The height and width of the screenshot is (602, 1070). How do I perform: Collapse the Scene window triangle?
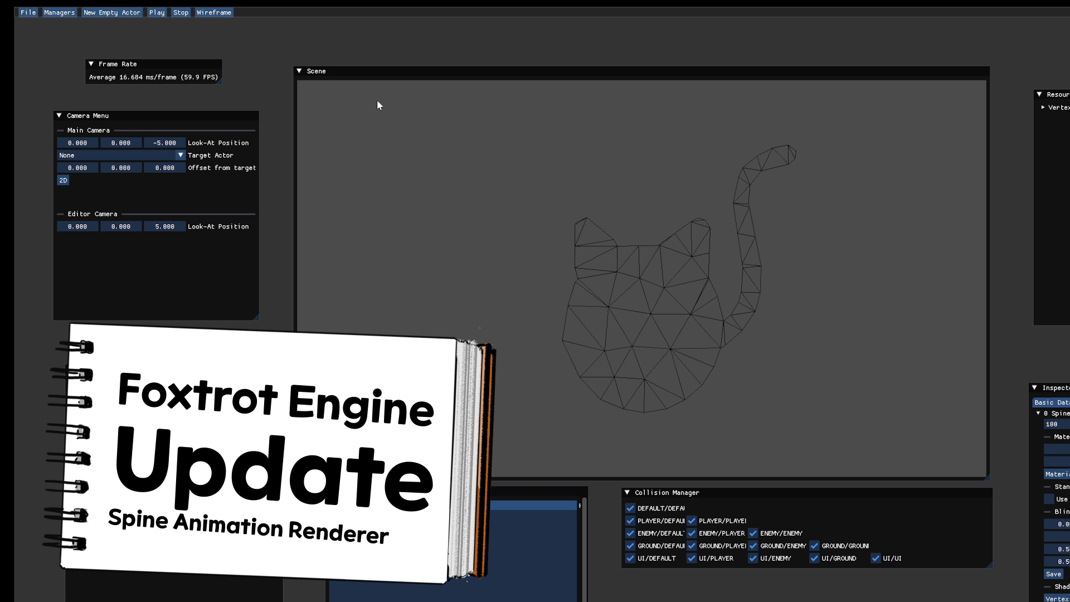[299, 71]
